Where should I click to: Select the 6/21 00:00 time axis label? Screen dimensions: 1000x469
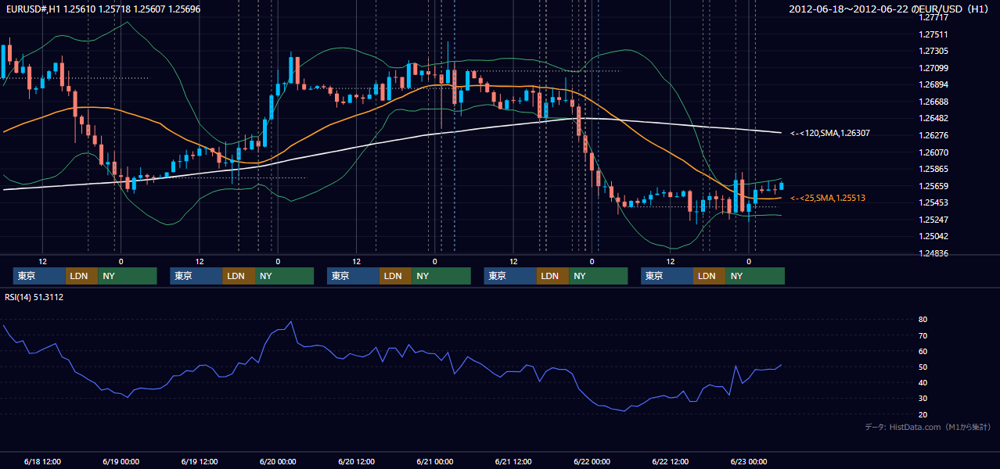point(435,462)
